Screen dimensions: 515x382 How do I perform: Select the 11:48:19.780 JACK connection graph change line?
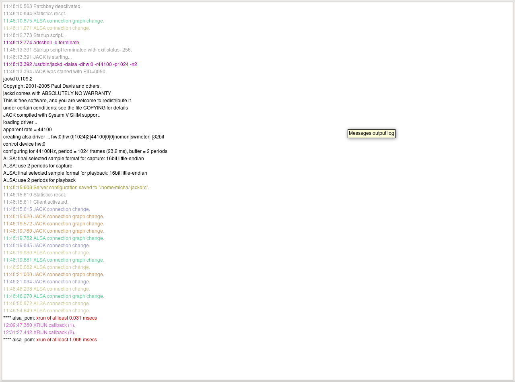pyautogui.click(x=54, y=231)
